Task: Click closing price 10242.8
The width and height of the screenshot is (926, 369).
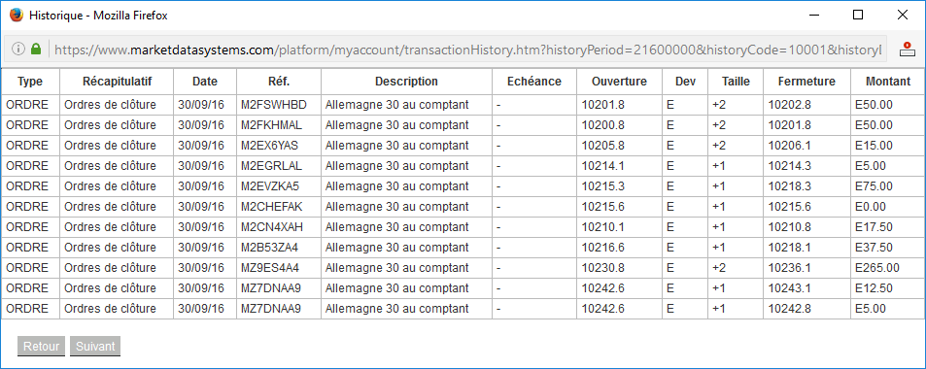Action: pyautogui.click(x=790, y=309)
